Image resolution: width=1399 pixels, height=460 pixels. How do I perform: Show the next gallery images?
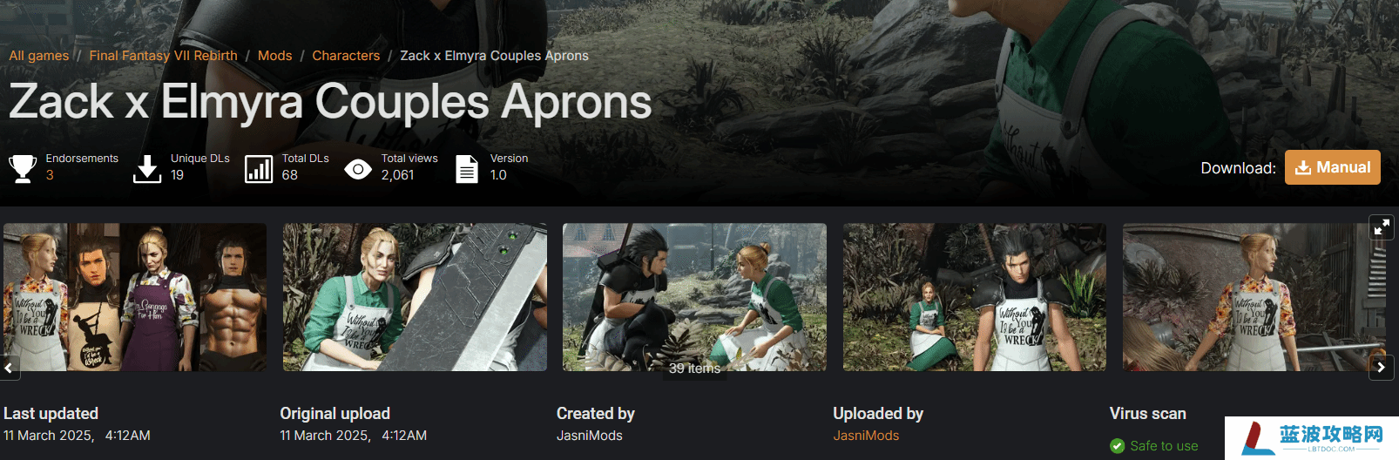coord(1382,368)
